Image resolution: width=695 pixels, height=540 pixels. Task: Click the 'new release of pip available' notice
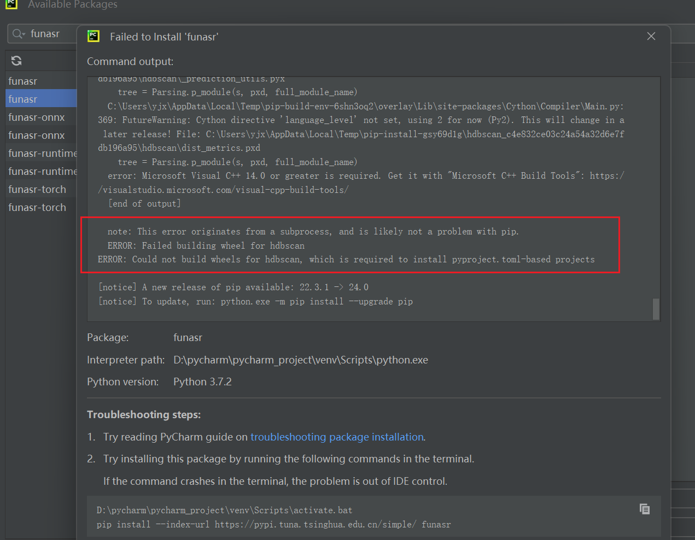click(233, 287)
